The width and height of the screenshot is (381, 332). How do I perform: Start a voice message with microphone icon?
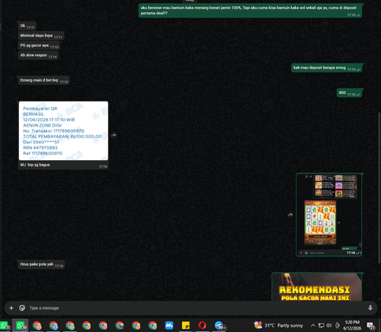pyautogui.click(x=370, y=308)
